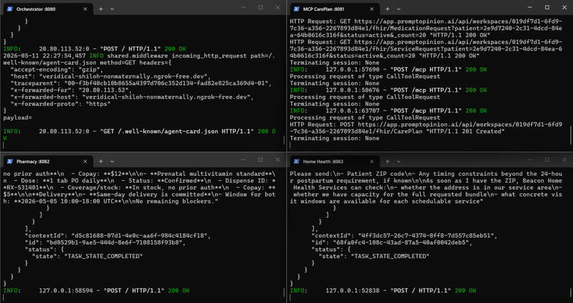
Task: Click Pharmacy "TASK_STATE_COMPLETED" line
Action: (x=87, y=256)
